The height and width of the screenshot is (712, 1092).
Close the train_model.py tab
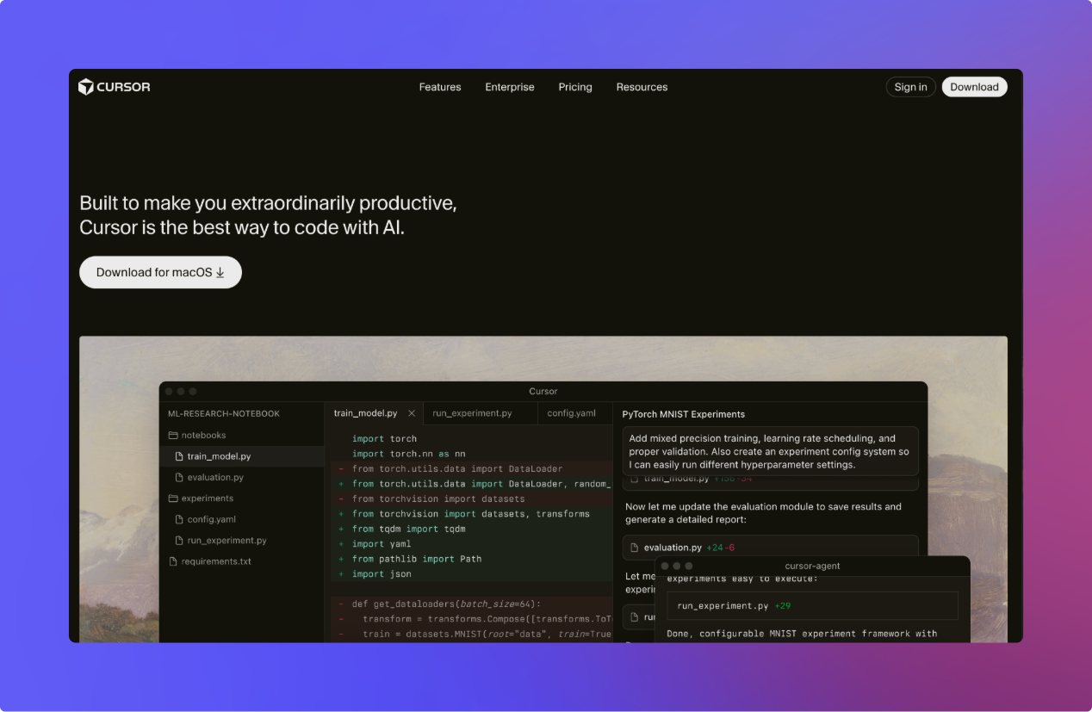pyautogui.click(x=412, y=413)
